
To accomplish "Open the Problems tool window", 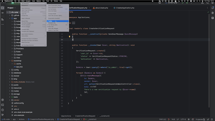I will click(x=3, y=110).
